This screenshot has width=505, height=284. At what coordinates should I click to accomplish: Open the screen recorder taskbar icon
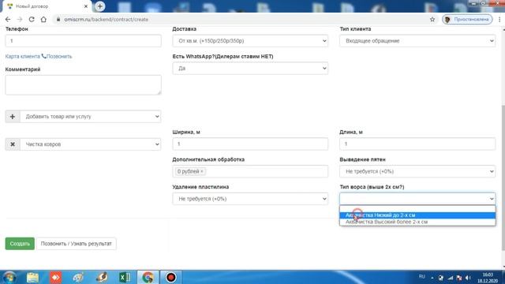(170, 277)
